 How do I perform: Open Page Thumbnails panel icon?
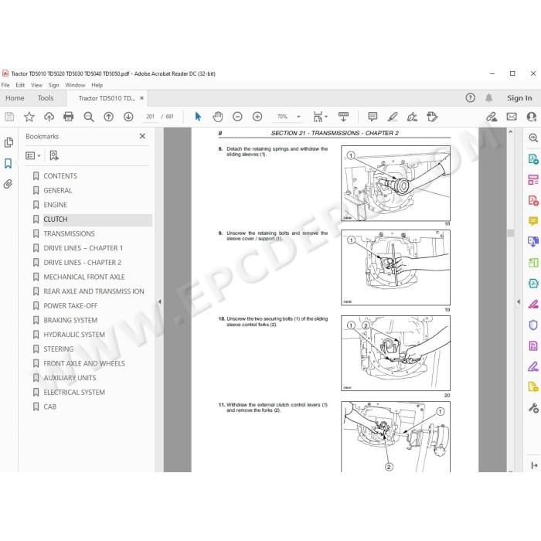tap(9, 142)
